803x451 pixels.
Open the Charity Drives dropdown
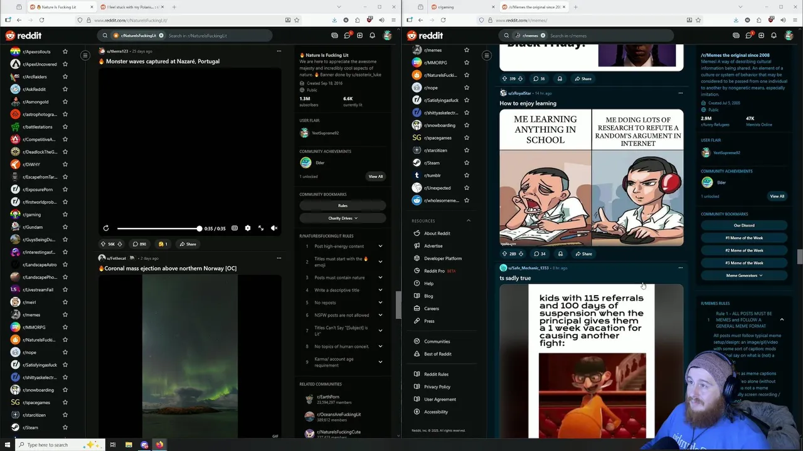coord(343,218)
